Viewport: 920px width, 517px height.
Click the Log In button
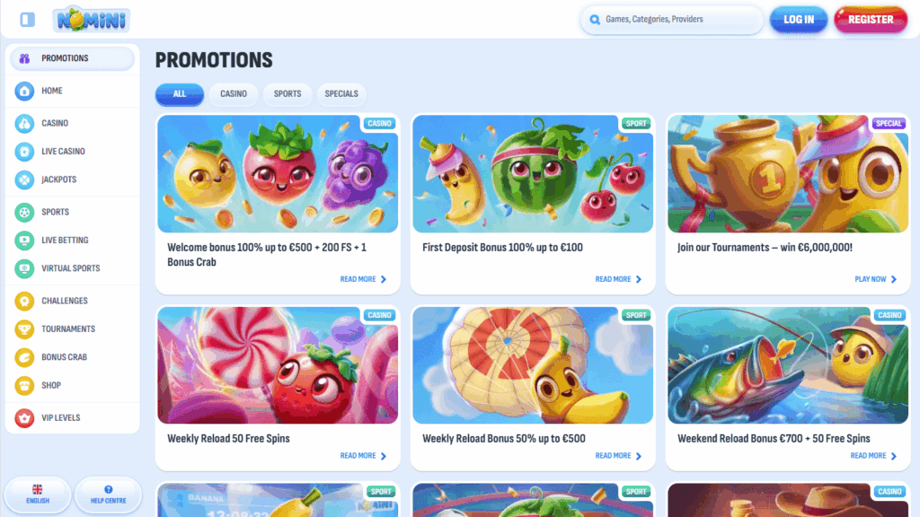(x=799, y=20)
